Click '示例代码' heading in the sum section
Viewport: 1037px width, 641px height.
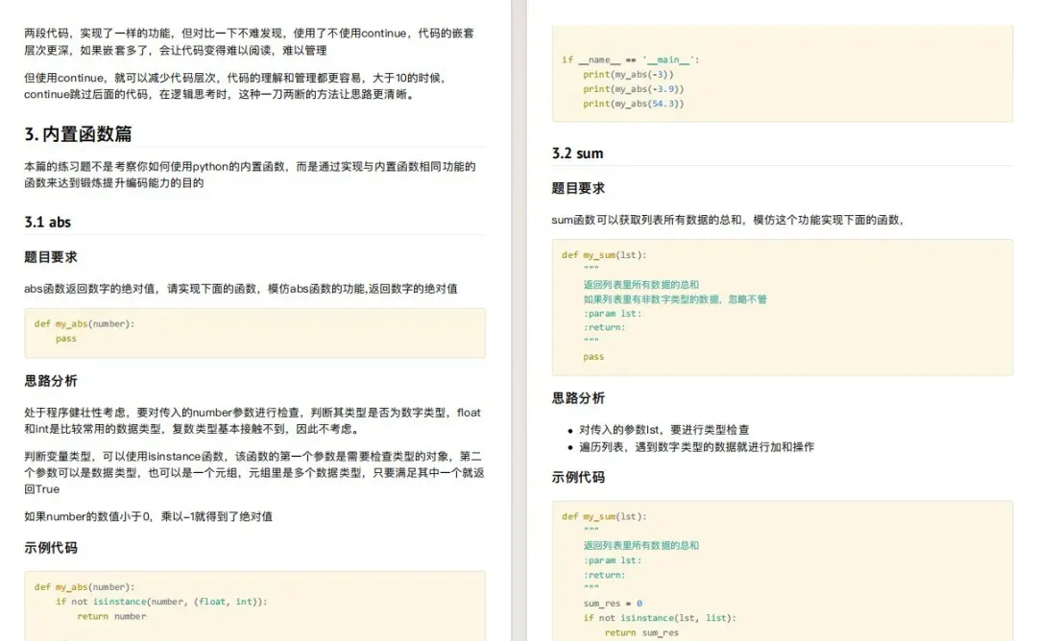tap(578, 477)
